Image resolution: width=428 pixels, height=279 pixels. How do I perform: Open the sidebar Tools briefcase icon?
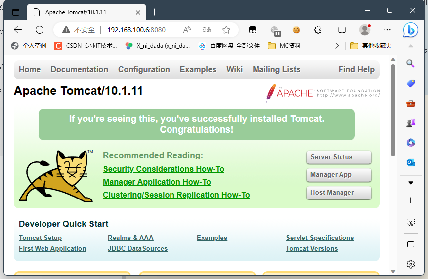pyautogui.click(x=411, y=103)
